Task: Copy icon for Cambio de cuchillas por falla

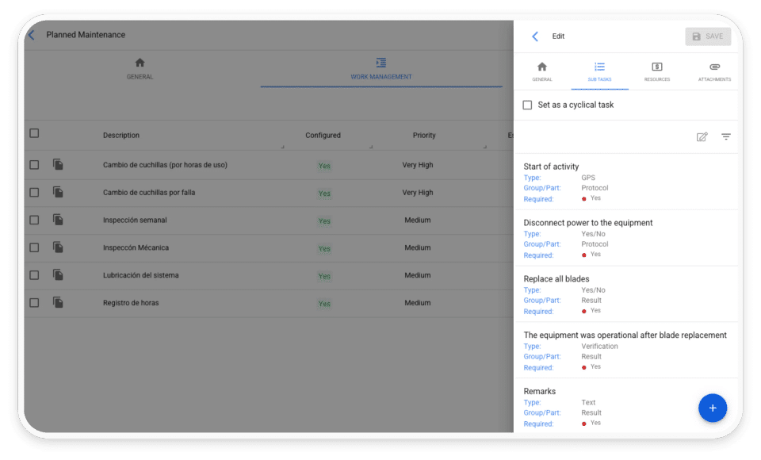Action: (58, 193)
